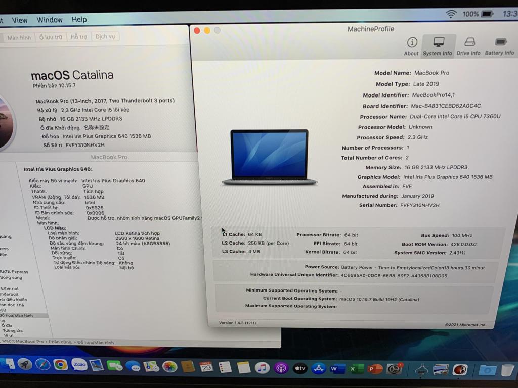Open Battery Info in MachineProfile

pyautogui.click(x=499, y=46)
